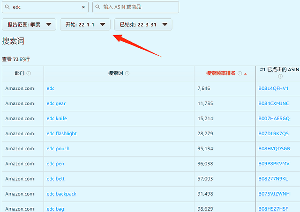Open ASIN link B075VJZWNH
Screen dimensions: 300x212
click(274, 194)
